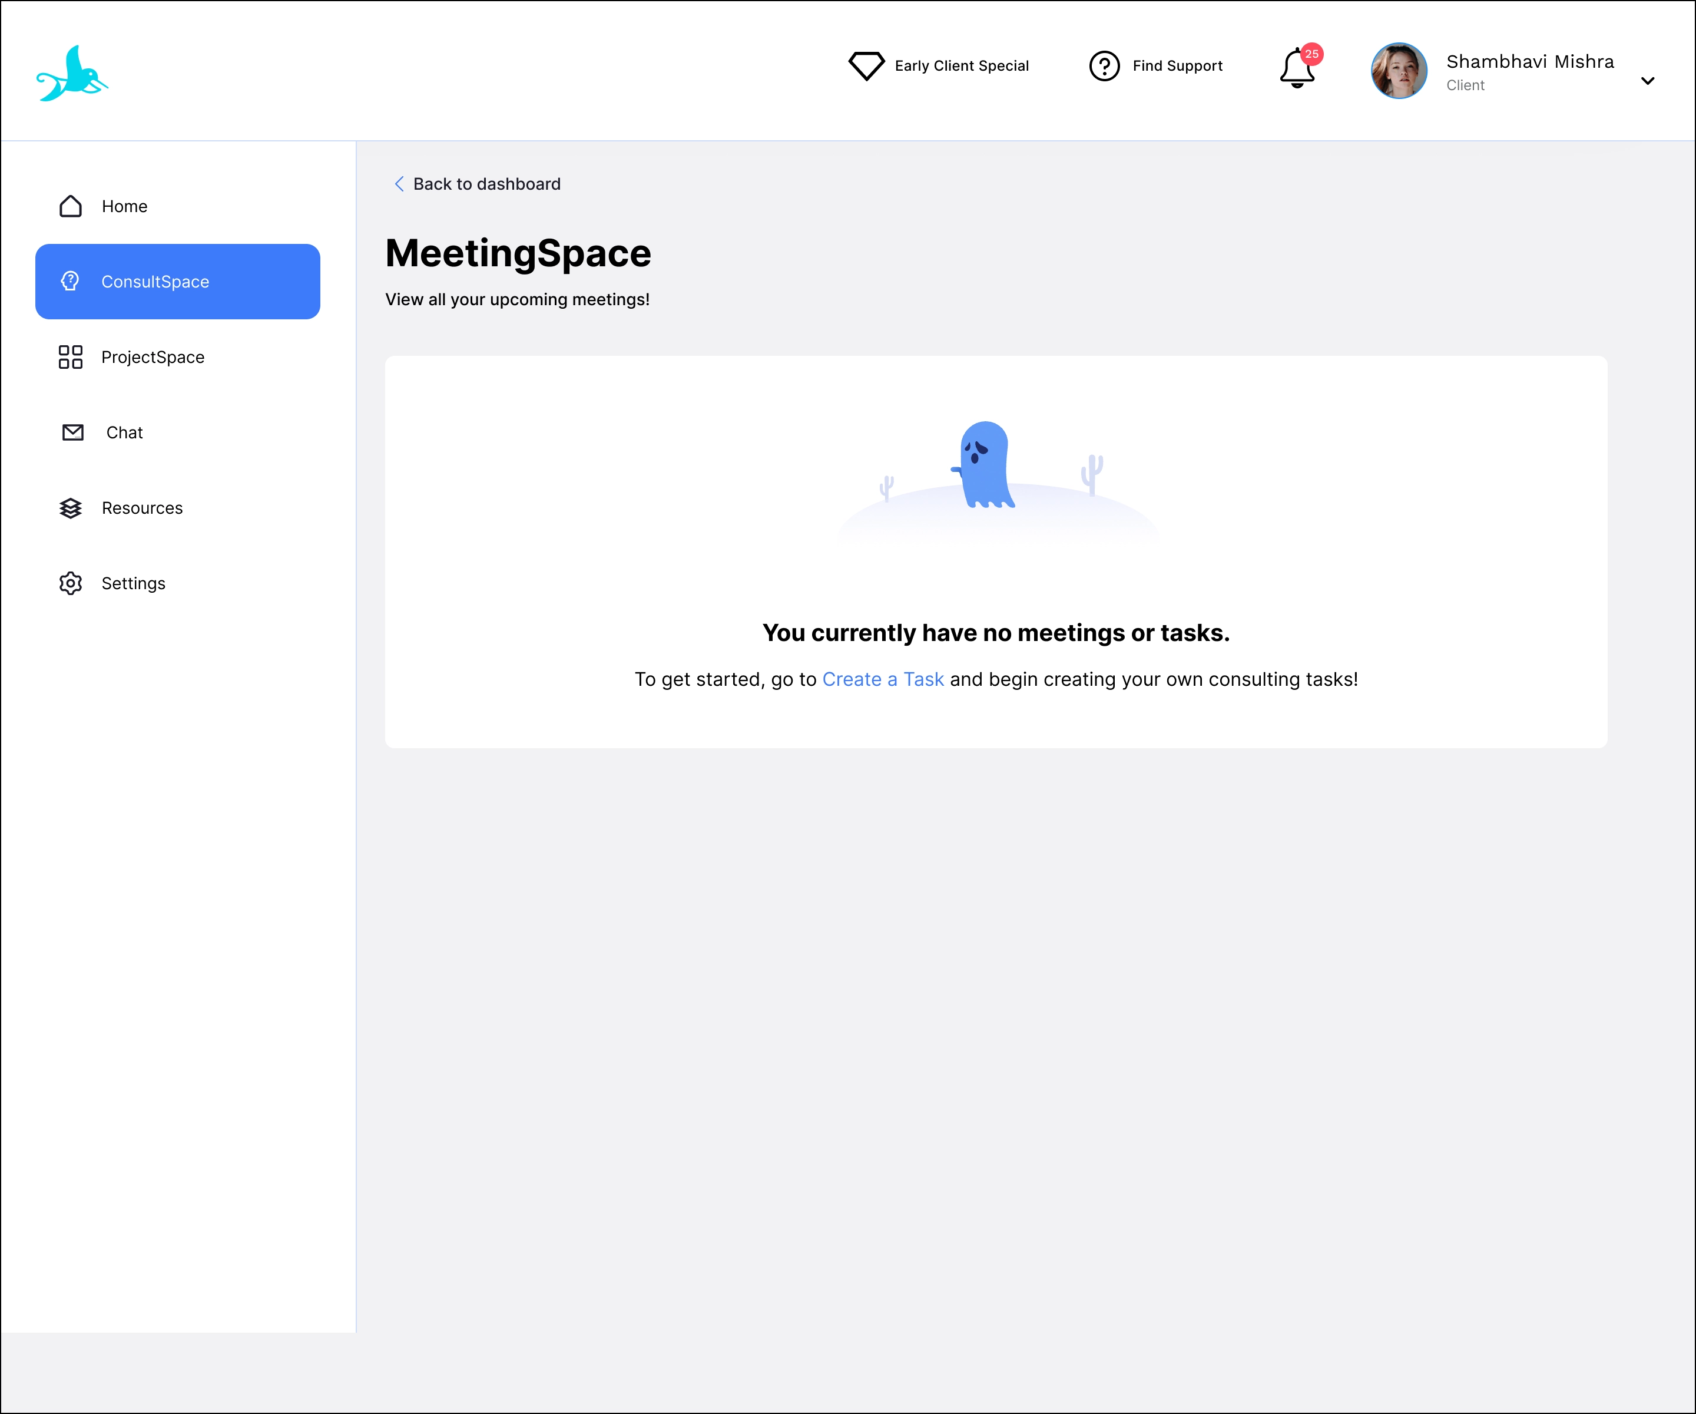Screen dimensions: 1696x1414
Task: Go back using the left chevron arrow
Action: point(399,184)
